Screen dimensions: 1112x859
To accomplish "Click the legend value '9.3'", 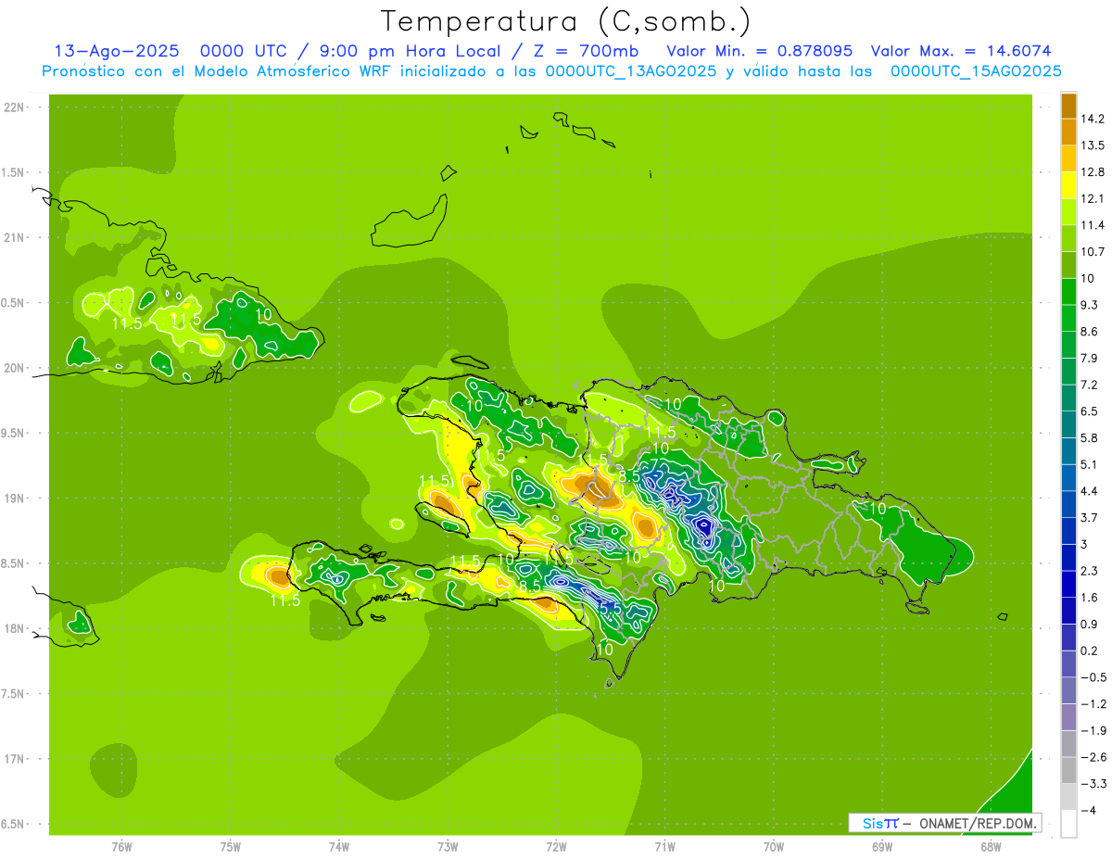I will point(1091,305).
